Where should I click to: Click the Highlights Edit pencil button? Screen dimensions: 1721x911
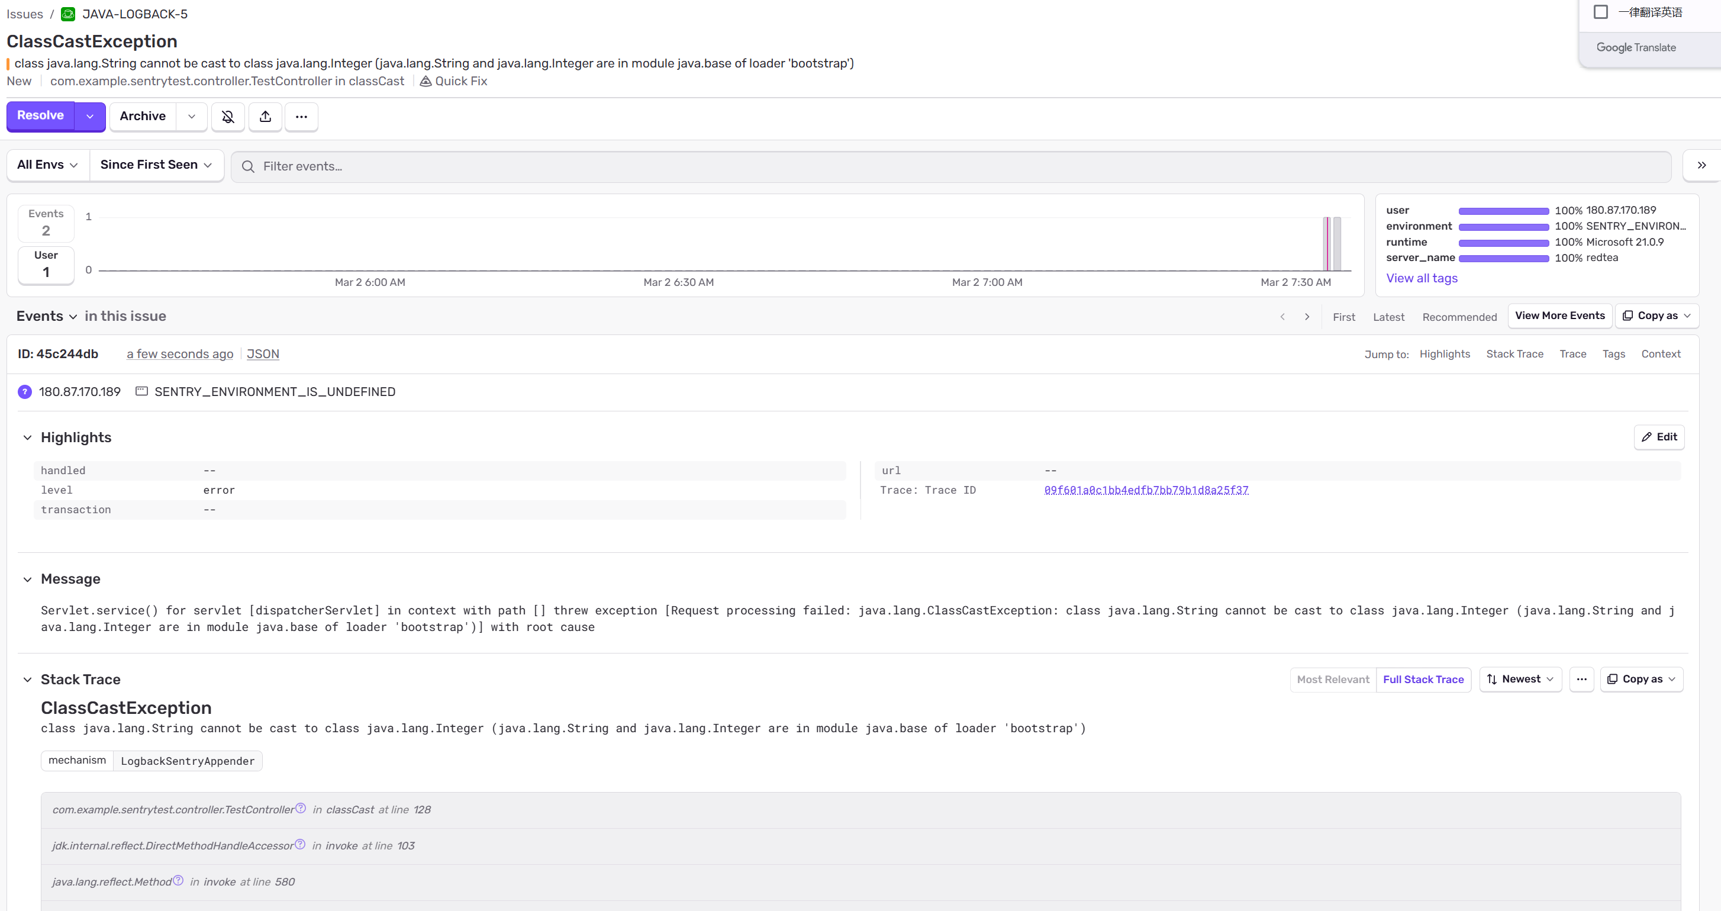[1659, 437]
